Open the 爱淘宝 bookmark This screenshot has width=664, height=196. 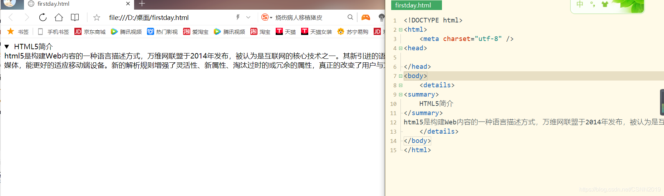(x=196, y=32)
